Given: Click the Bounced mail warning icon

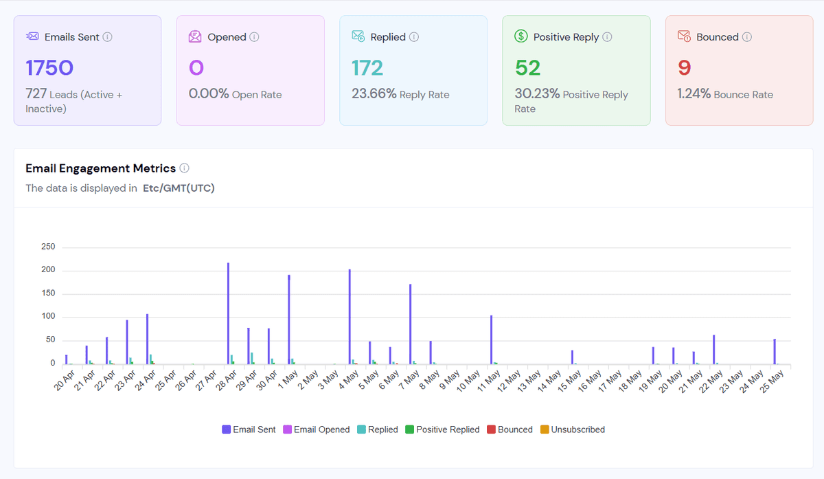Looking at the screenshot, I should pos(684,36).
